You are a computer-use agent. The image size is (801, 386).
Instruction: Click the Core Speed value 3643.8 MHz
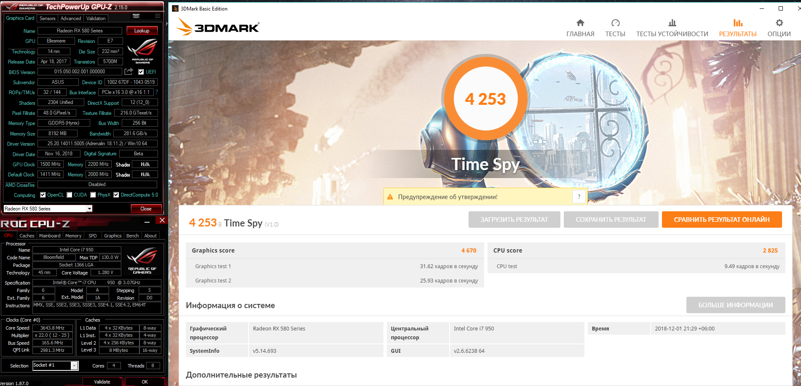(x=52, y=328)
